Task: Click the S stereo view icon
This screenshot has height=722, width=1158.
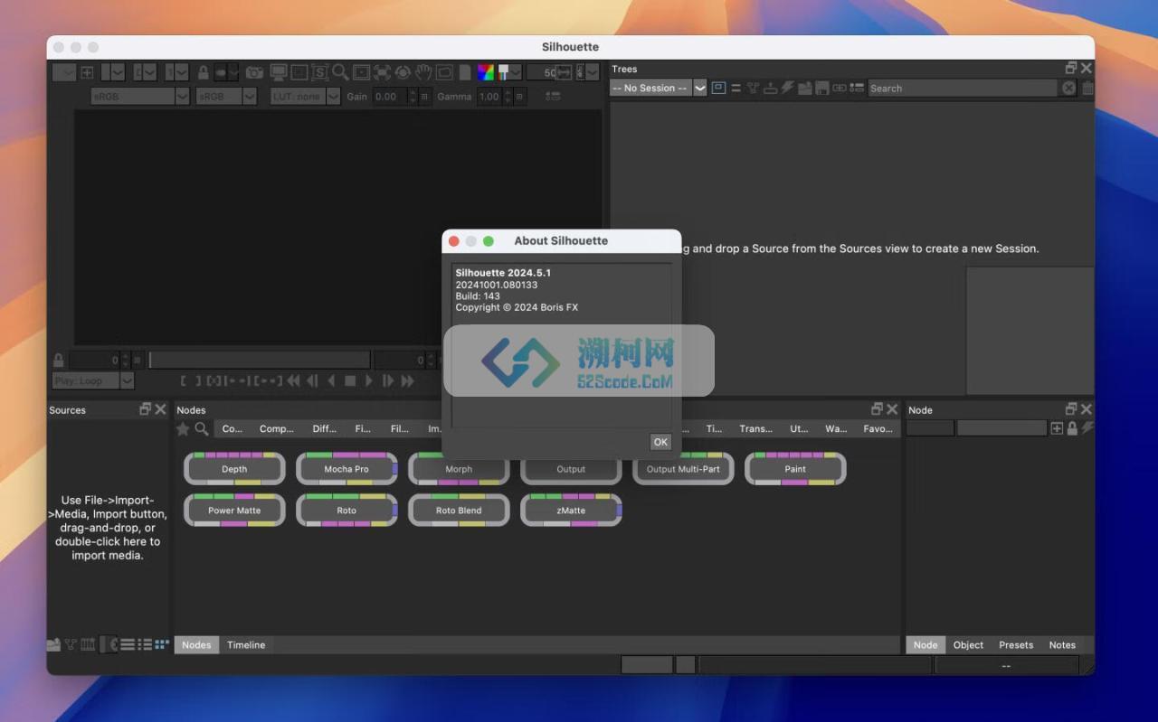Action: click(x=320, y=72)
